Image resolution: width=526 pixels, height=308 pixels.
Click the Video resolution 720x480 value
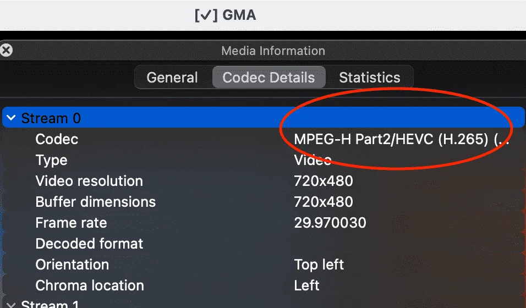tap(324, 181)
